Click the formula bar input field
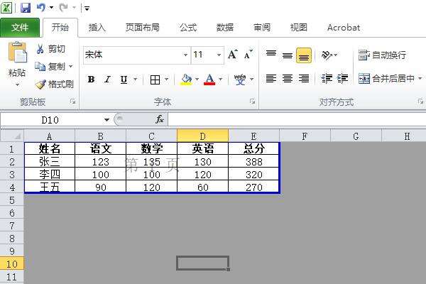 (x=297, y=119)
